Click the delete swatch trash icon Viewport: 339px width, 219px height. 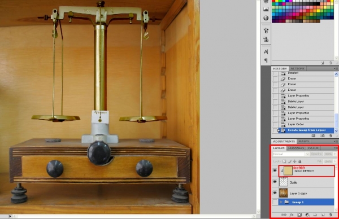click(x=331, y=63)
